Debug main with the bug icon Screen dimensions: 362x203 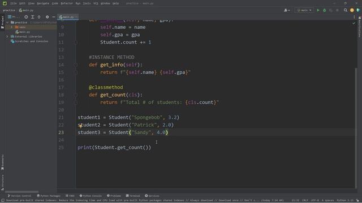pyautogui.click(x=324, y=10)
